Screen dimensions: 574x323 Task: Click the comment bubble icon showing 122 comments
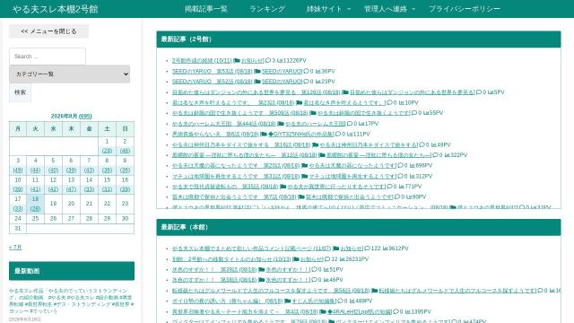pos(367,249)
